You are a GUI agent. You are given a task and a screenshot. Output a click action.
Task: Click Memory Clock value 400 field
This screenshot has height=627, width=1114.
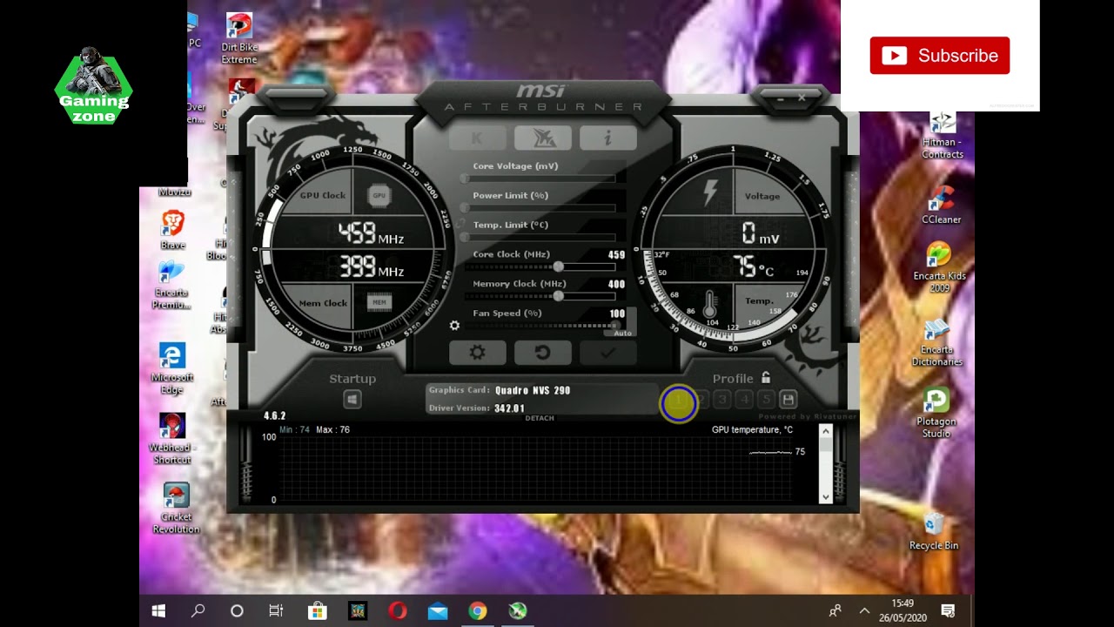tap(616, 284)
